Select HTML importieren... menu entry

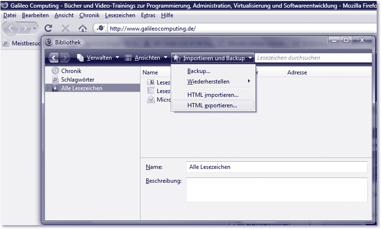point(213,95)
